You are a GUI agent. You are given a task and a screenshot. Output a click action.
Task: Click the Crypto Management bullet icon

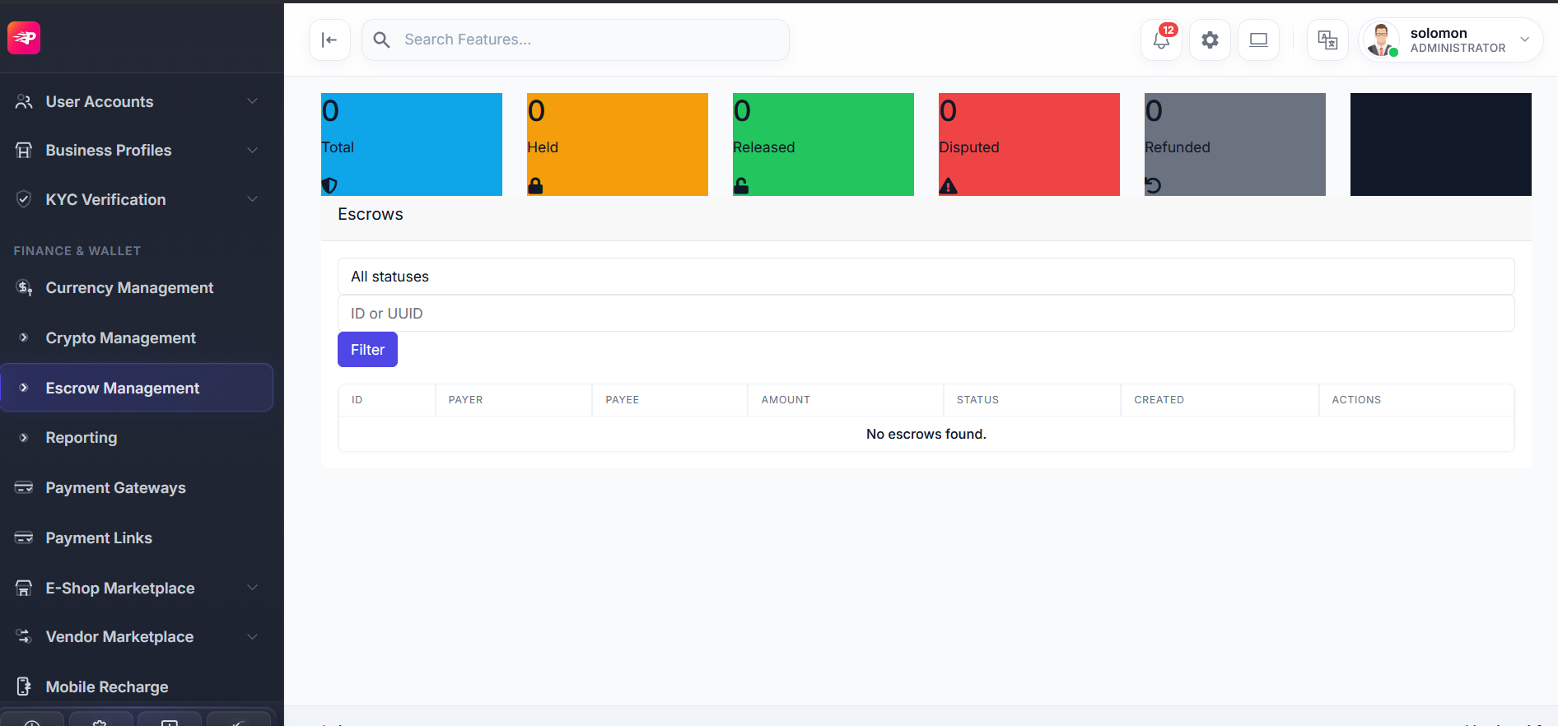pos(24,337)
